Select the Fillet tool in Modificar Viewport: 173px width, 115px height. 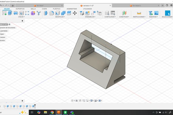pyautogui.click(x=52, y=13)
